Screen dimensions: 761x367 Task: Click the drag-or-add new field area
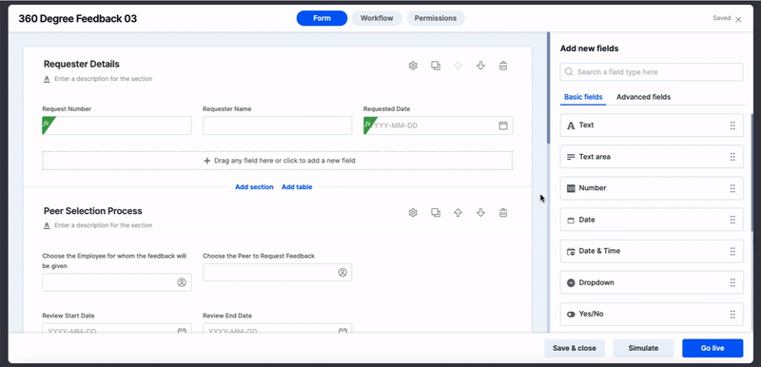pyautogui.click(x=278, y=161)
